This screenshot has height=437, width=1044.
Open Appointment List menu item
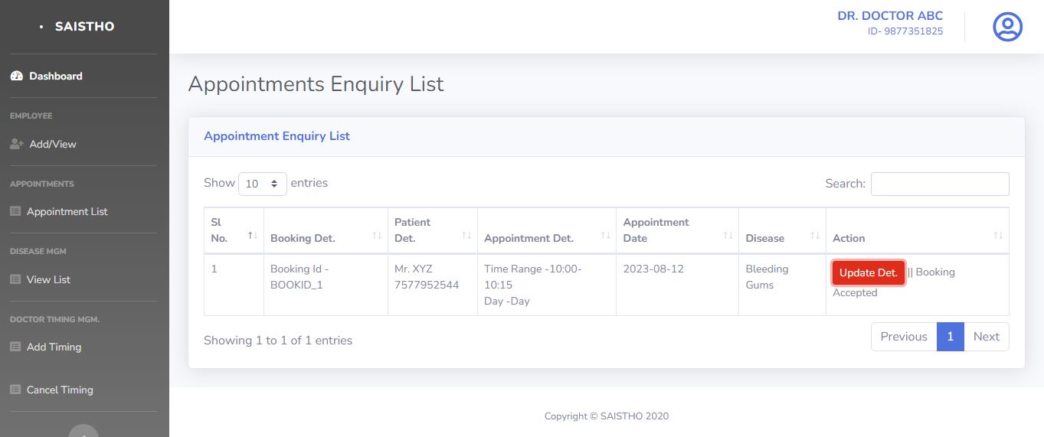67,211
